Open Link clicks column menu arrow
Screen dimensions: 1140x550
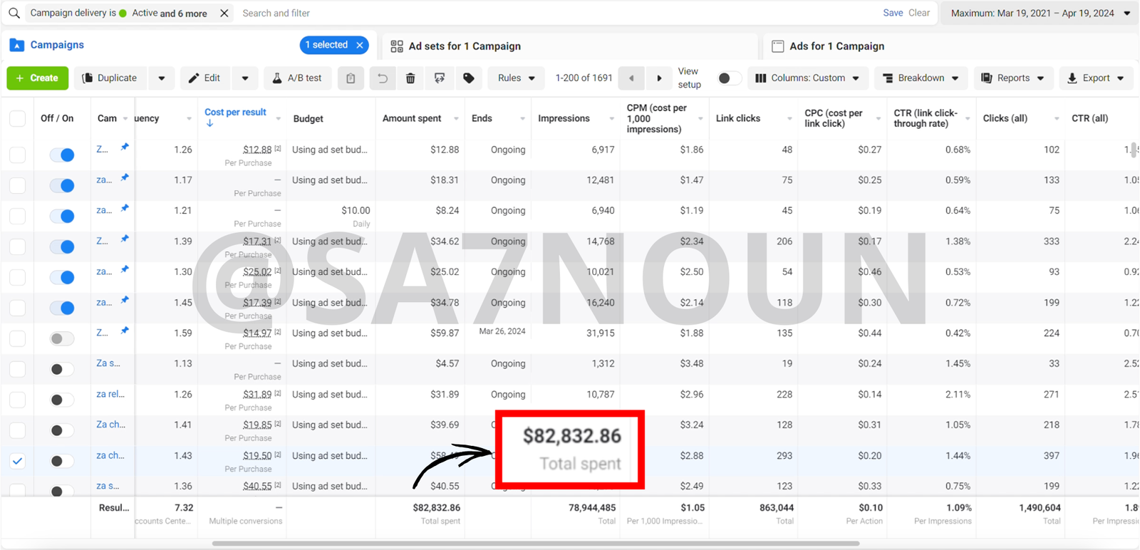tap(789, 119)
